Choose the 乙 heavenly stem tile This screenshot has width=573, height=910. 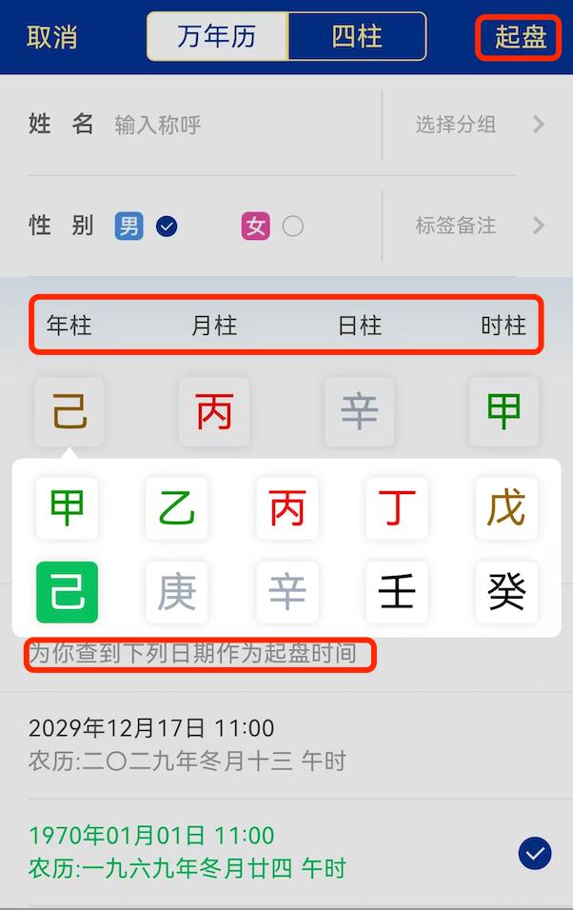click(176, 507)
